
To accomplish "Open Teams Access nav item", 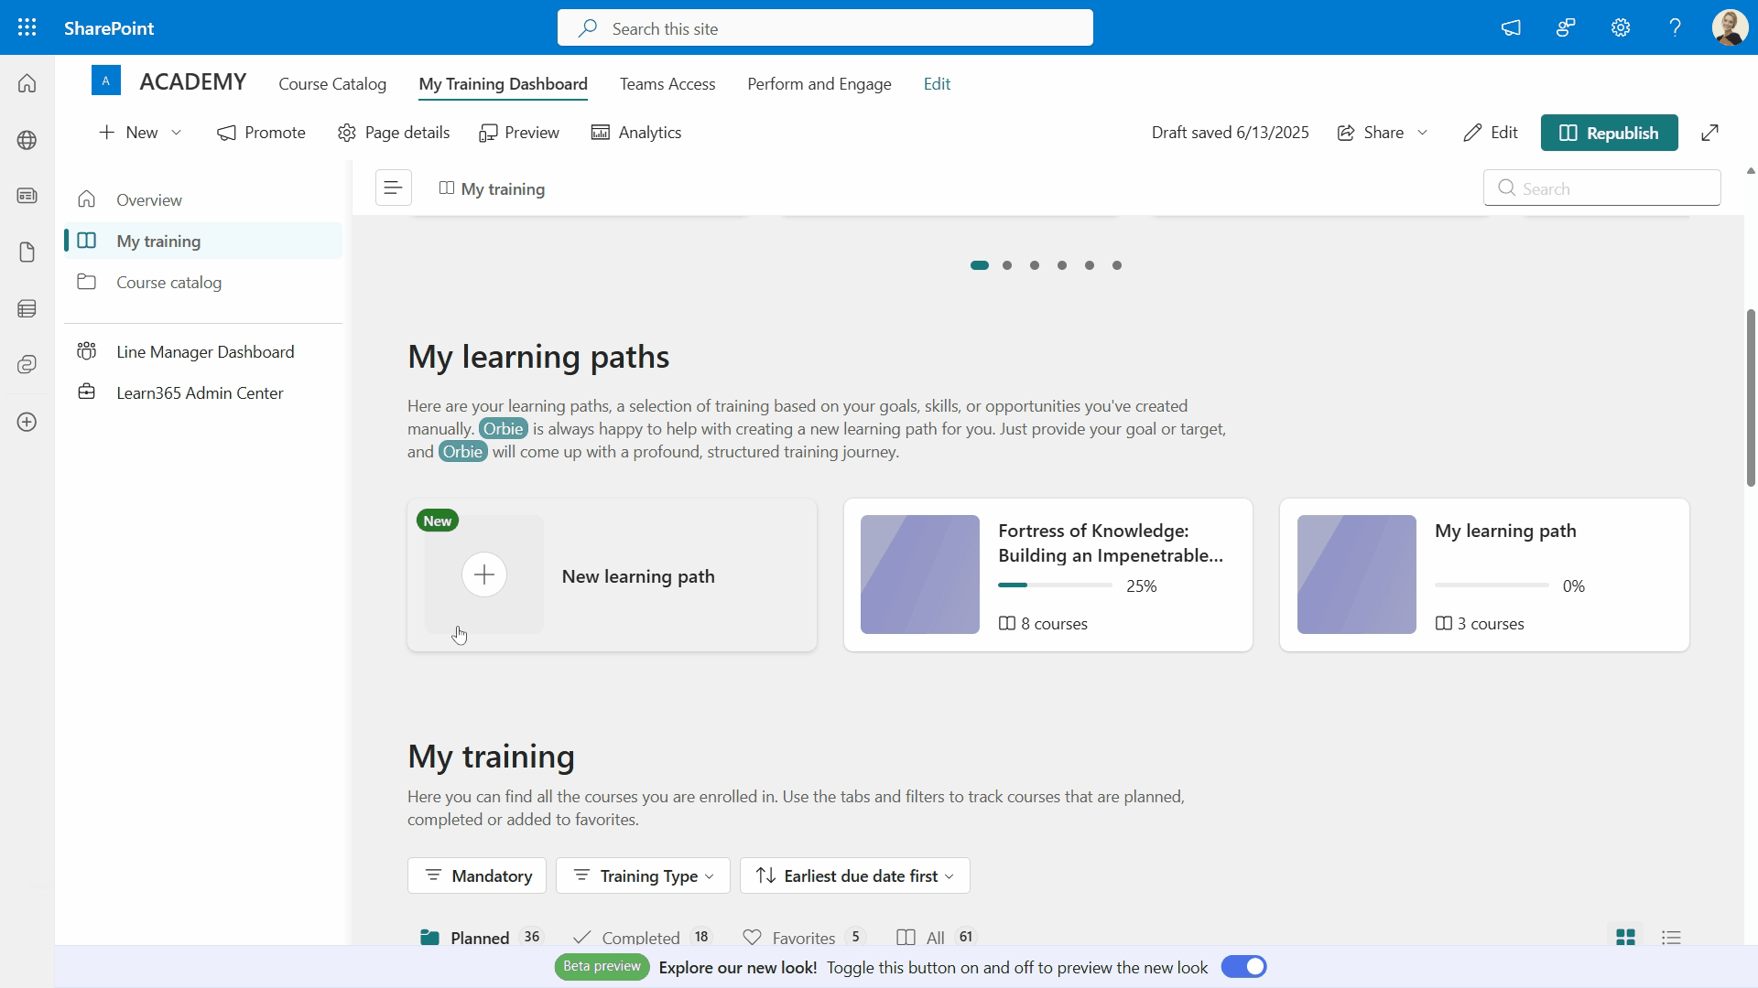I will click(x=667, y=84).
